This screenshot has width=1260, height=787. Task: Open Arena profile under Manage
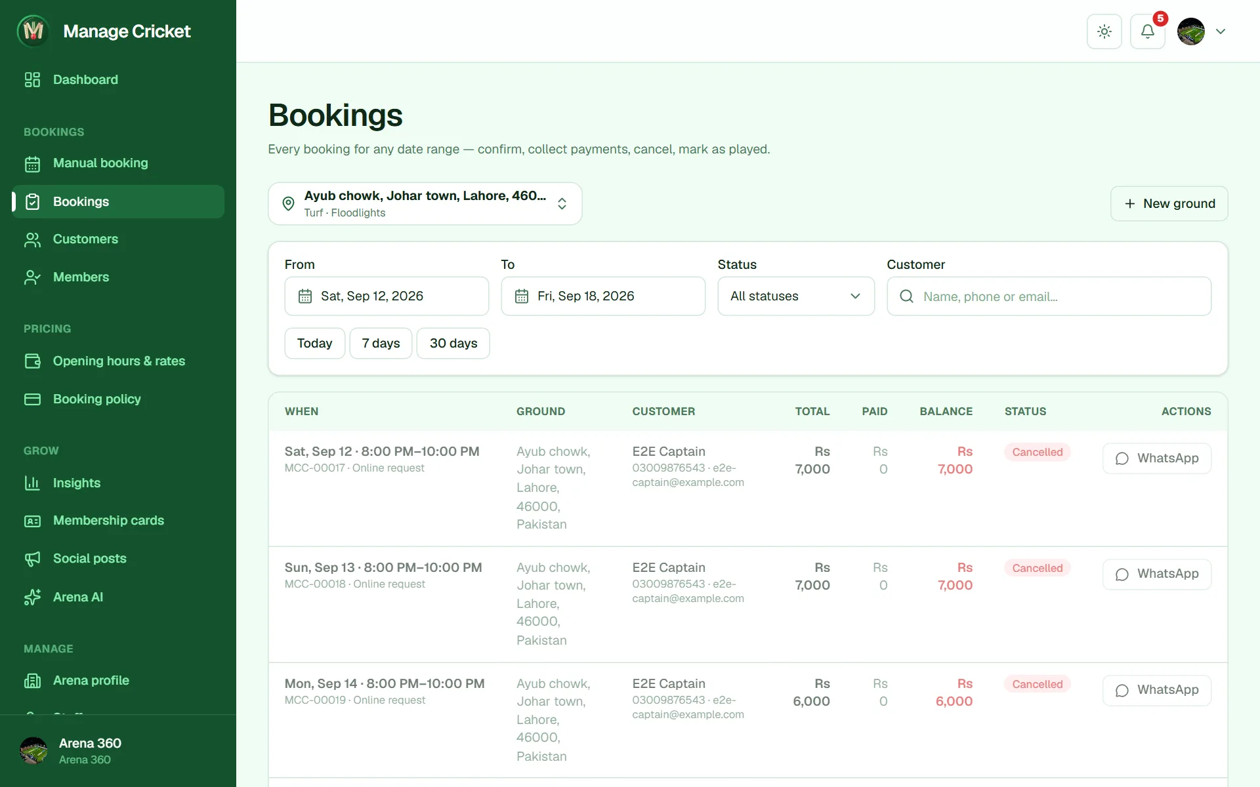[118, 681]
